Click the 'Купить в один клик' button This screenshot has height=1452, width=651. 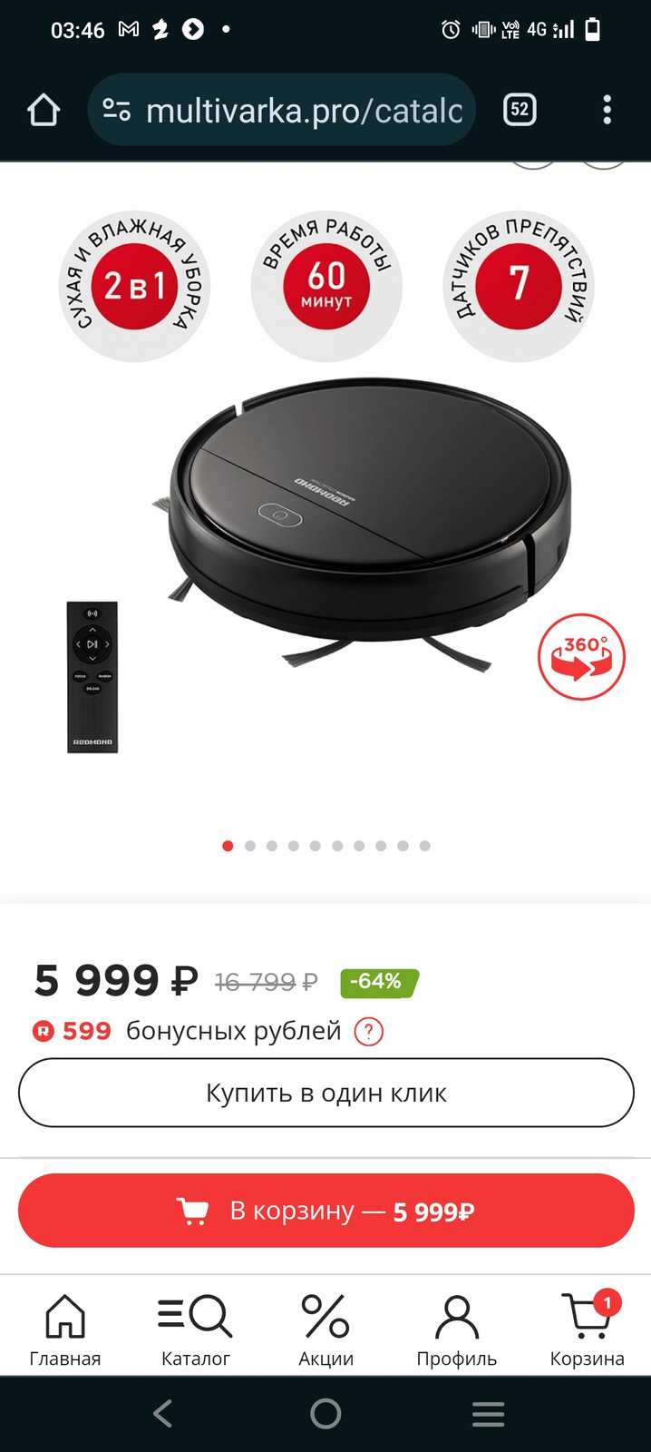tap(325, 1093)
